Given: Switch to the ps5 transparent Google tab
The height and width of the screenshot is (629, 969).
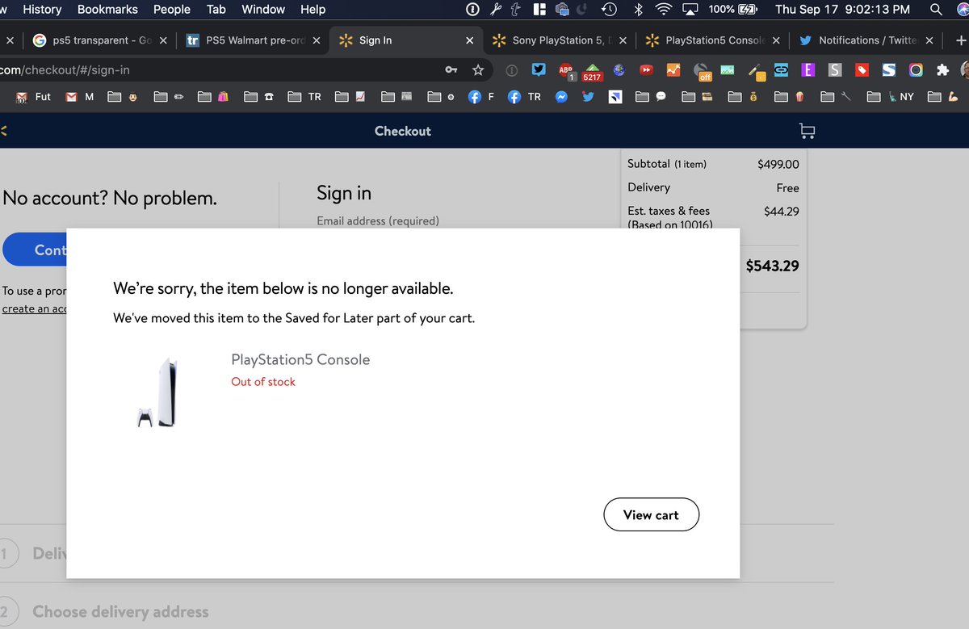Looking at the screenshot, I should tap(99, 40).
